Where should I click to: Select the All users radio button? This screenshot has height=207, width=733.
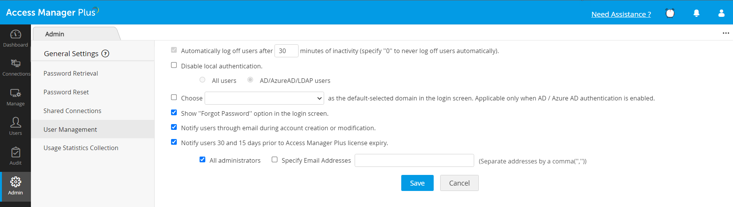[202, 80]
